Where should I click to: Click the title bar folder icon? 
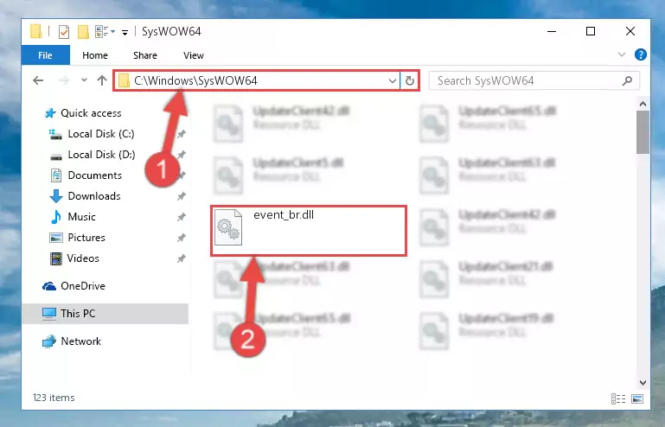(36, 31)
